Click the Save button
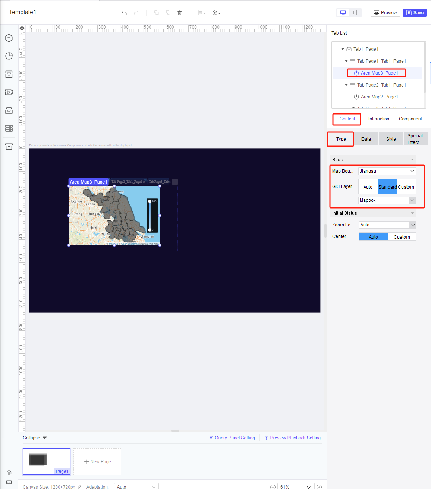Image resolution: width=431 pixels, height=489 pixels. click(415, 12)
